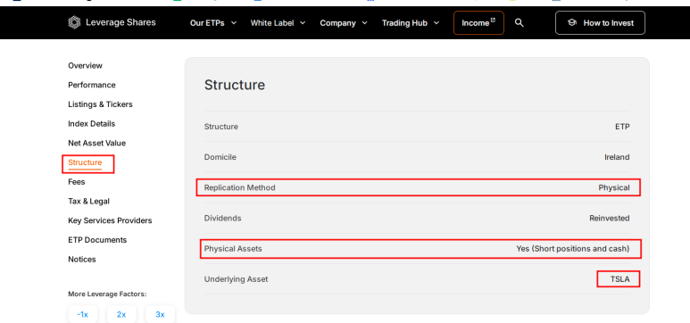The width and height of the screenshot is (690, 323).
Task: Click the Reinvested dividends value
Action: tap(610, 219)
